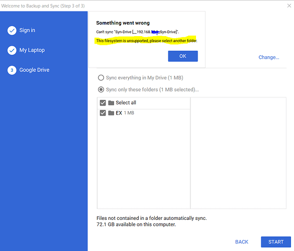Image resolution: width=294 pixels, height=251 pixels.
Task: Uncheck the EX folder checkbox
Action: [x=103, y=113]
